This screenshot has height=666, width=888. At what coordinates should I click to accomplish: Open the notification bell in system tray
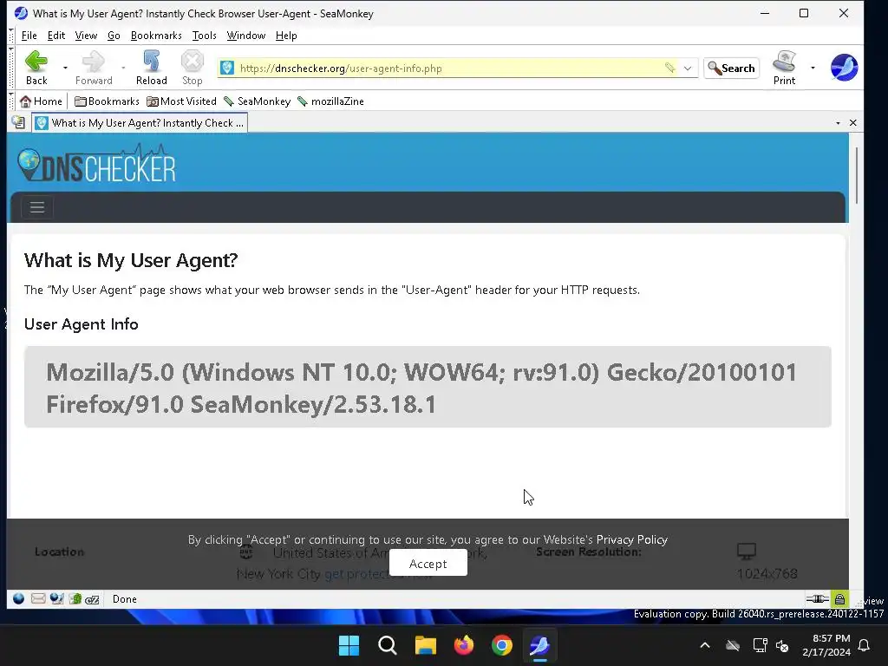pos(865,645)
